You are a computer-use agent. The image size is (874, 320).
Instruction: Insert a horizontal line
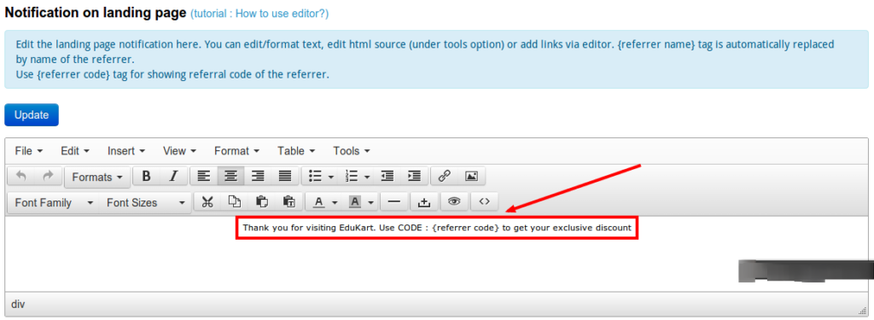(x=394, y=201)
